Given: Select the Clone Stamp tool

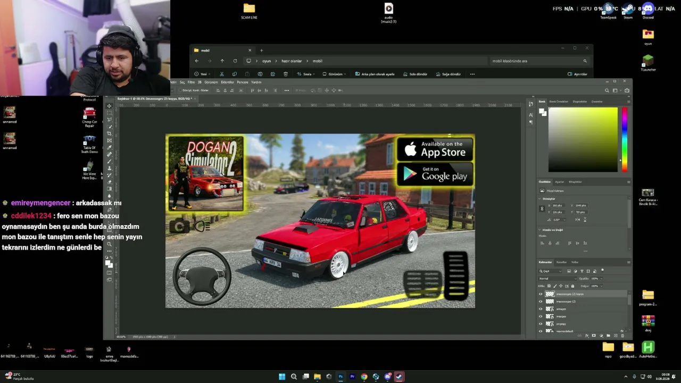Looking at the screenshot, I should point(110,168).
